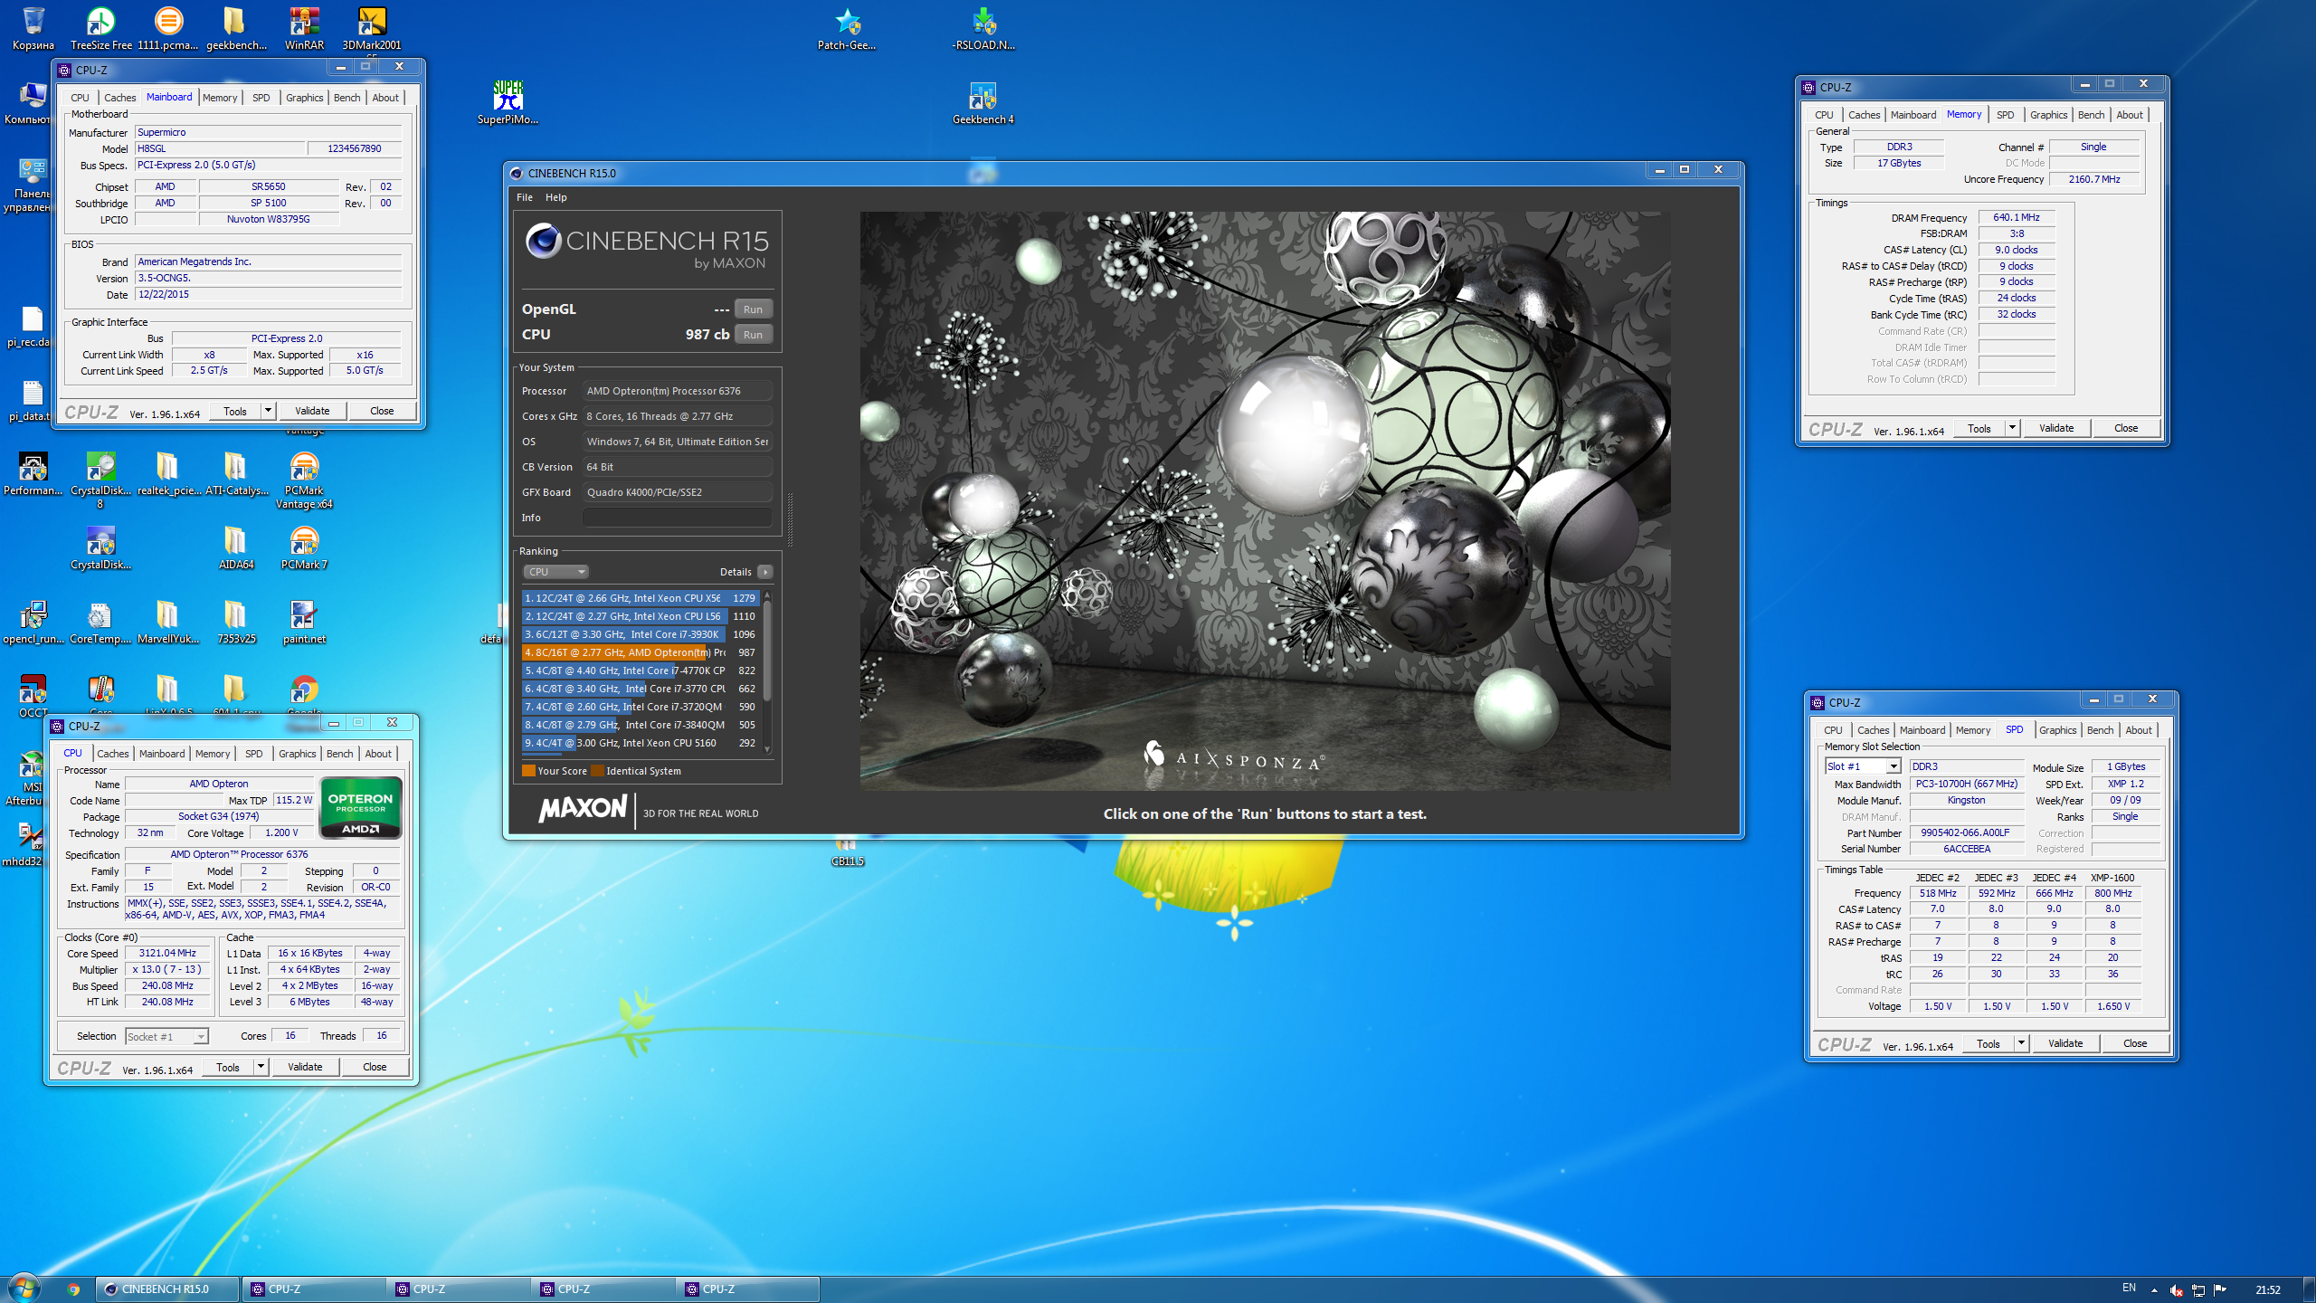
Task: Select highlighted ranking row AMD Opteron 987
Action: 640,652
